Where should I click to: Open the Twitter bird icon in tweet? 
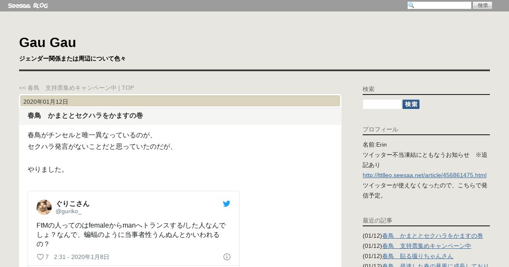pyautogui.click(x=227, y=204)
